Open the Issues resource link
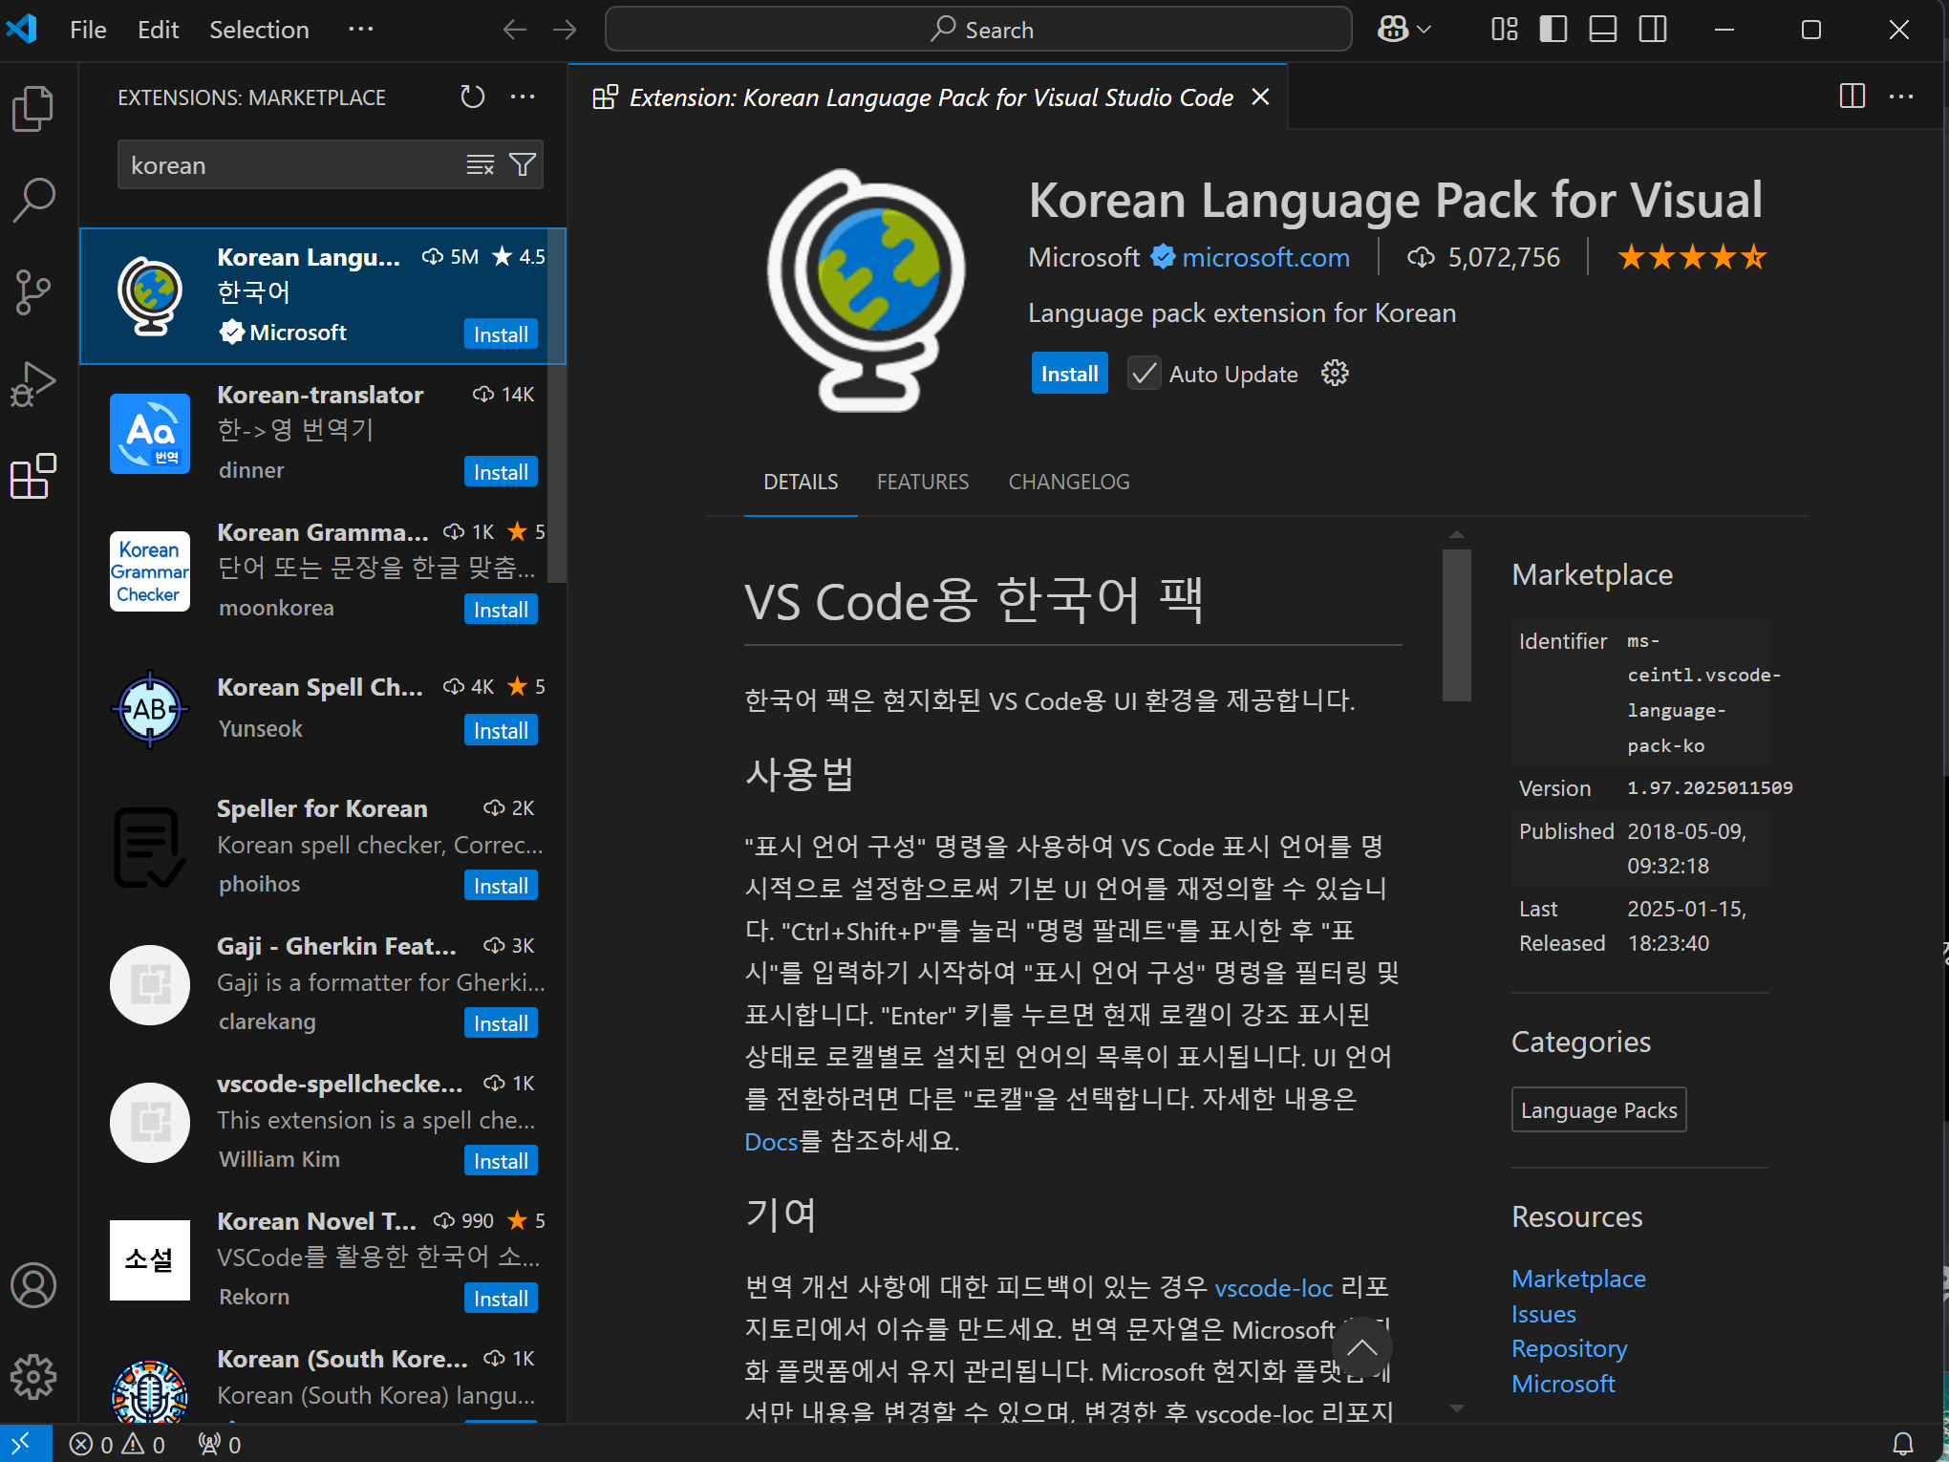Screen dimensions: 1949x1462 pyautogui.click(x=1544, y=1314)
